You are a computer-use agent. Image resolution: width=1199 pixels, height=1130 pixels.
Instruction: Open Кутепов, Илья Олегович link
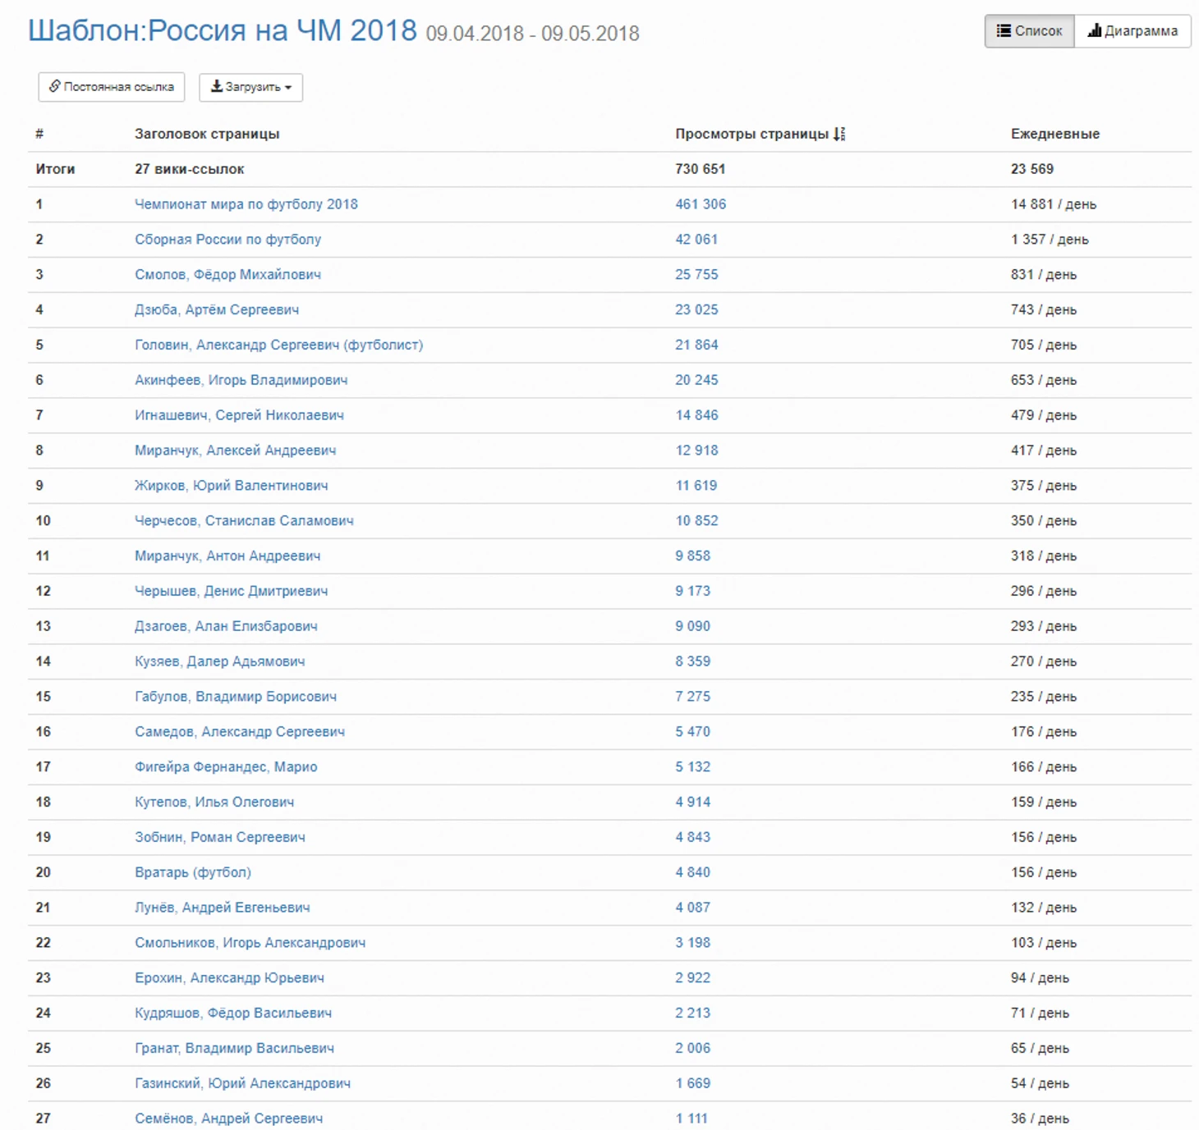pos(214,802)
